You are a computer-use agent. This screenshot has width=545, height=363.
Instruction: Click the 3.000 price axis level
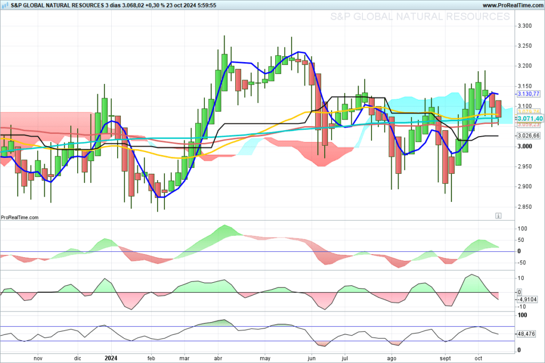[x=525, y=147]
